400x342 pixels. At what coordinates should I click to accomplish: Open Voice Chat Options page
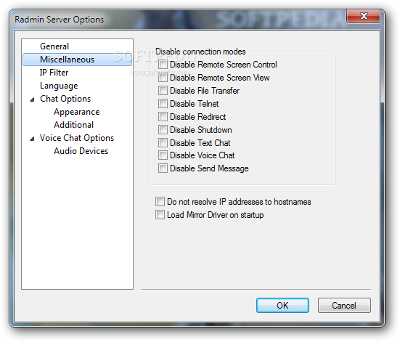point(77,138)
